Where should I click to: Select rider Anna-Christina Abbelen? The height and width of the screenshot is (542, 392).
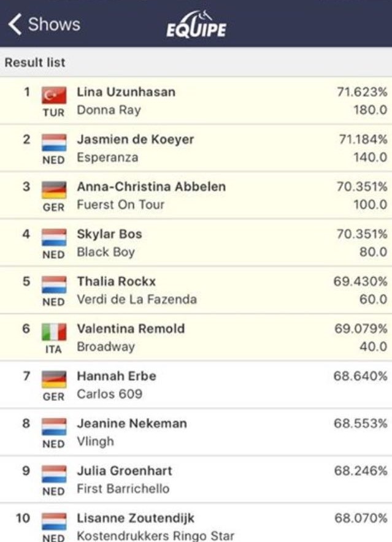pos(151,186)
